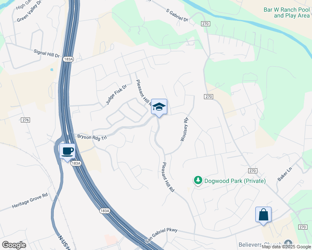Click the 183A shield beside the coffee marker
The image size is (312, 250).
click(76, 163)
